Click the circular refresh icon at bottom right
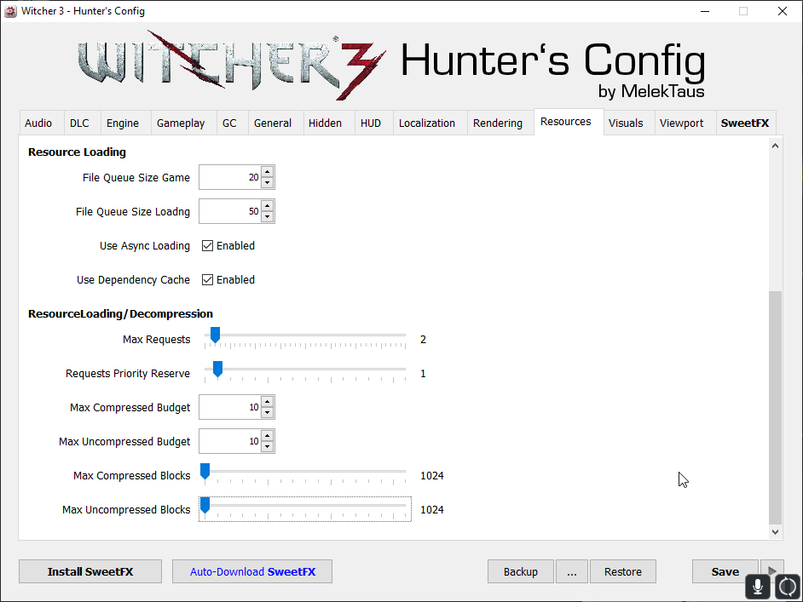The image size is (803, 602). tap(789, 587)
